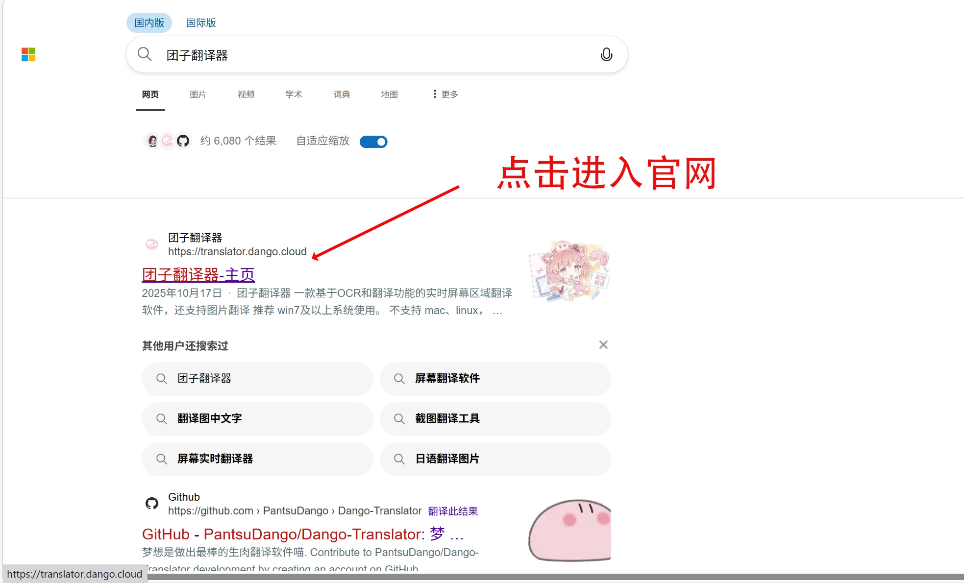Select the 网页 search tab
The width and height of the screenshot is (964, 583).
coord(150,94)
